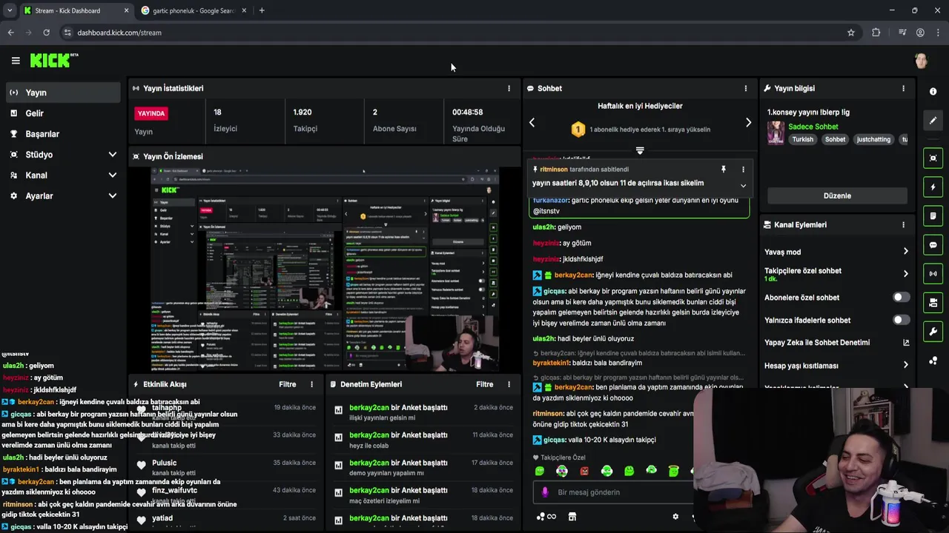Insert the red angry emote
The image size is (949, 533).
pos(584,471)
